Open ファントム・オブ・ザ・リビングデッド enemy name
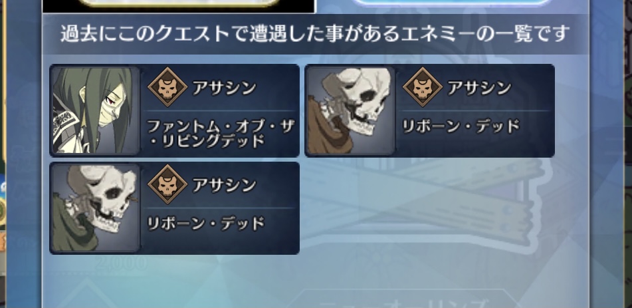This screenshot has height=308, width=632. tap(220, 134)
